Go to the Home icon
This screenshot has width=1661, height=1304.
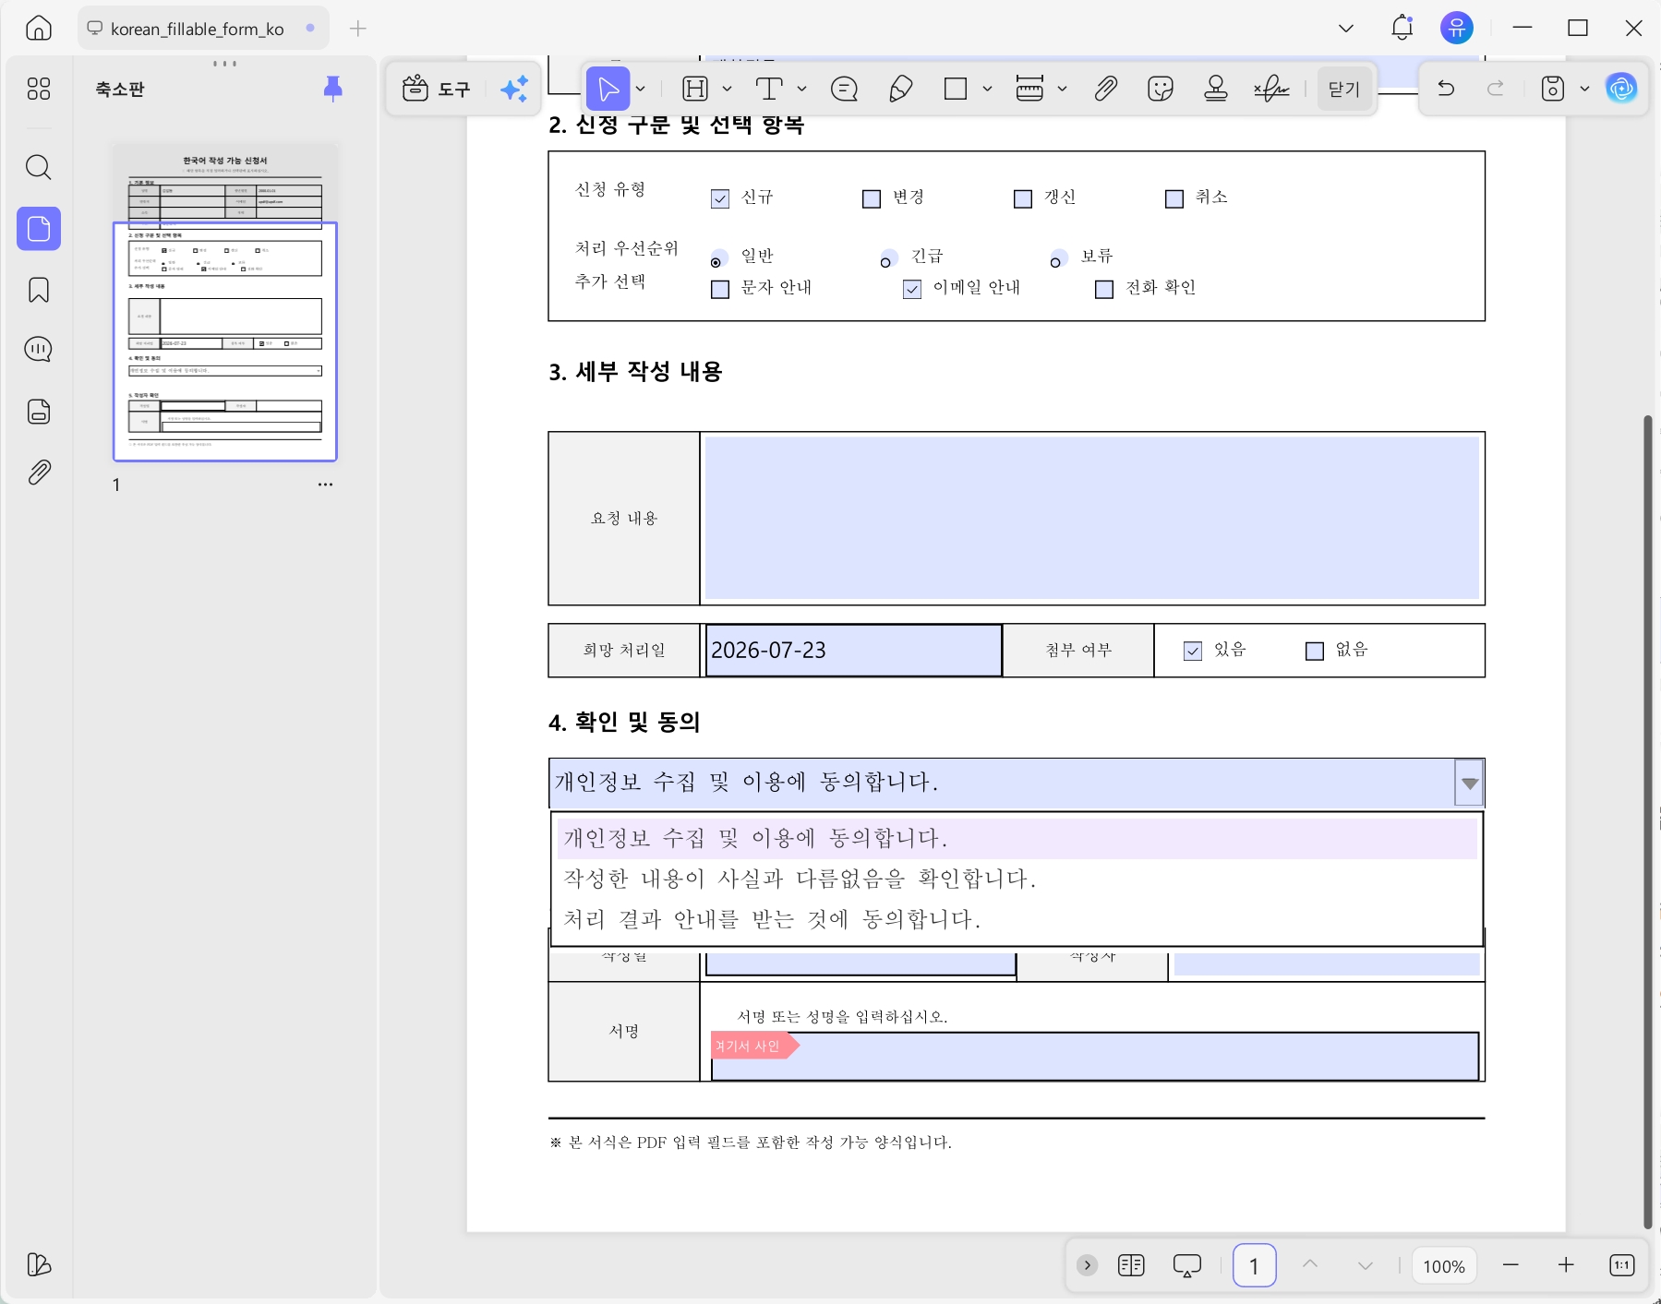[x=38, y=28]
